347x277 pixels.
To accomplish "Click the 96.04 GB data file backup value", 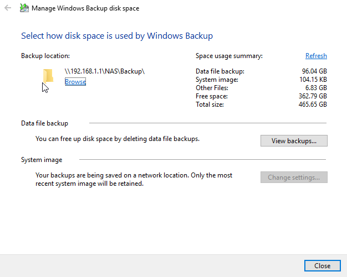I will [x=314, y=71].
